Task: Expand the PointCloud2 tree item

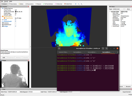Action: click(x=1, y=21)
